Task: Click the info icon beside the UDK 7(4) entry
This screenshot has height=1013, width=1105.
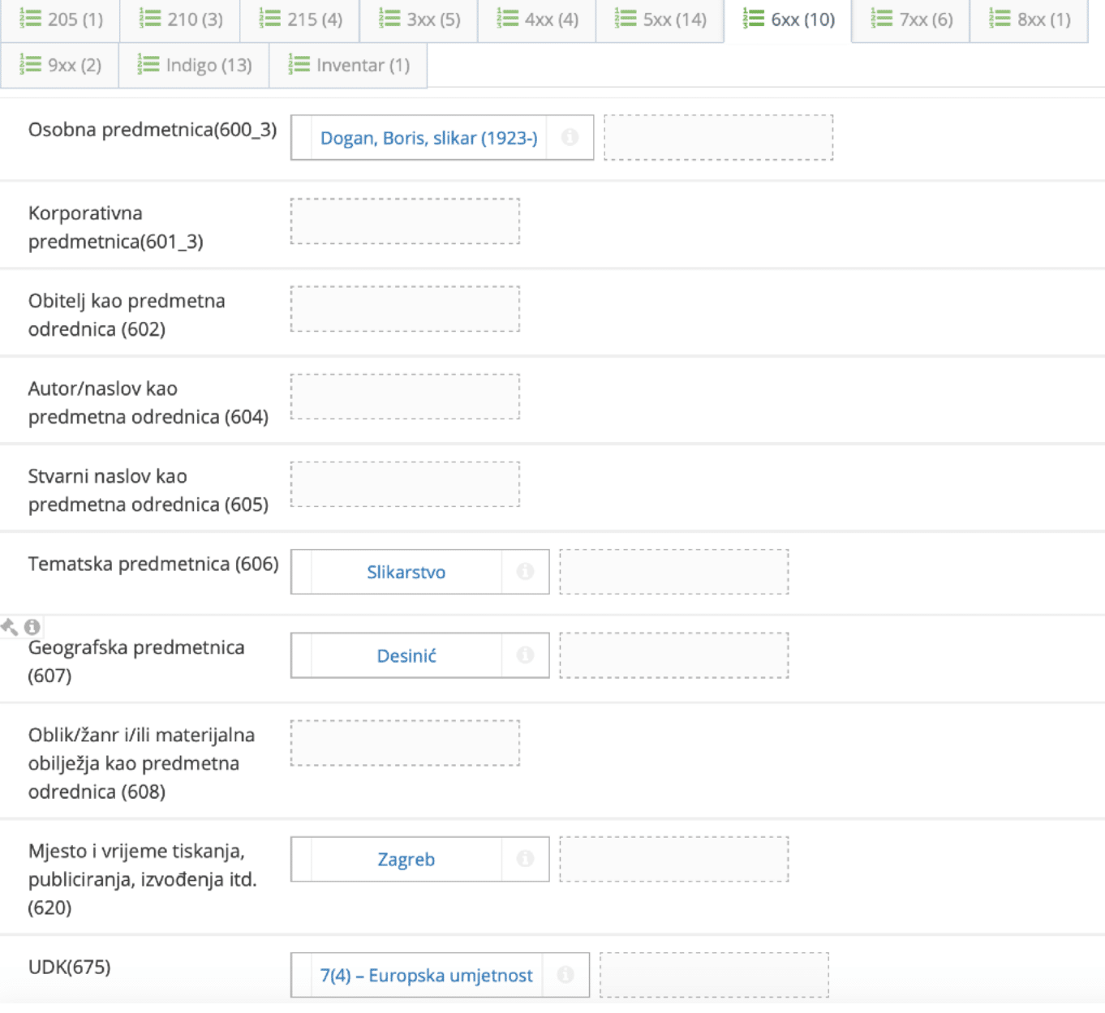Action: click(x=563, y=976)
